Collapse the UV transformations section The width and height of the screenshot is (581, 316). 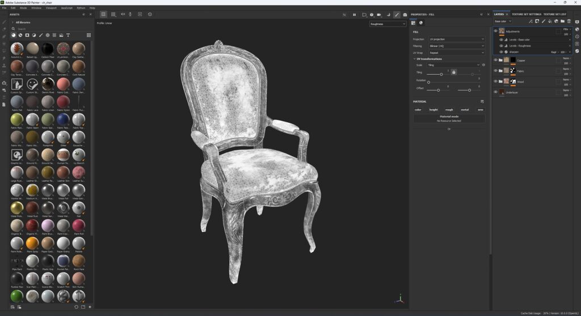point(415,59)
